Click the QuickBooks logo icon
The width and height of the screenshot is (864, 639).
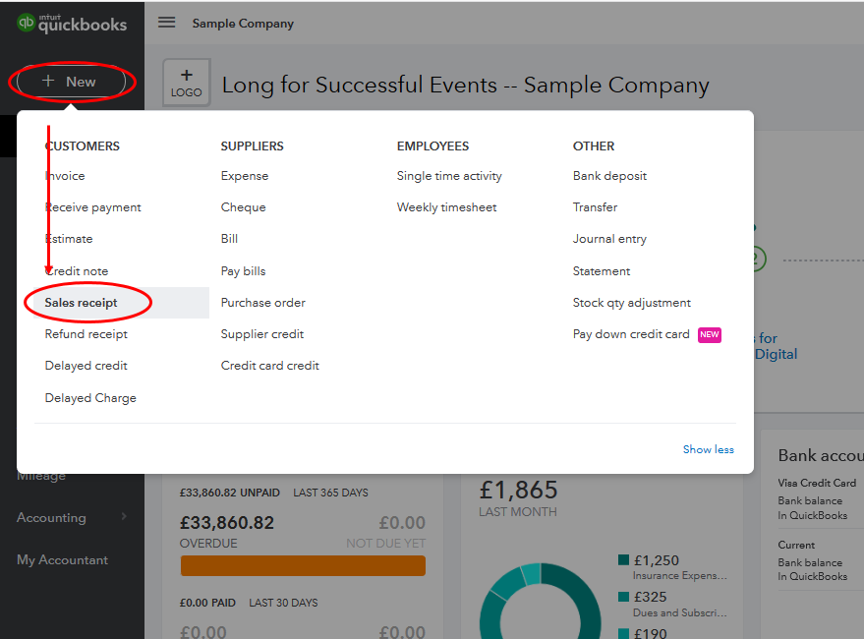tap(27, 24)
